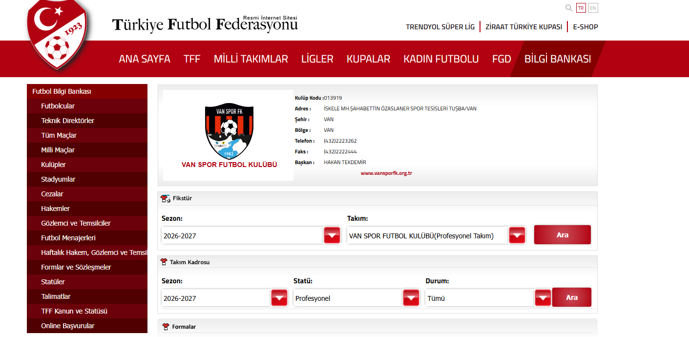This screenshot has height=337, width=689.
Task: Open the Takım dropdown arrow
Action: tap(517, 235)
